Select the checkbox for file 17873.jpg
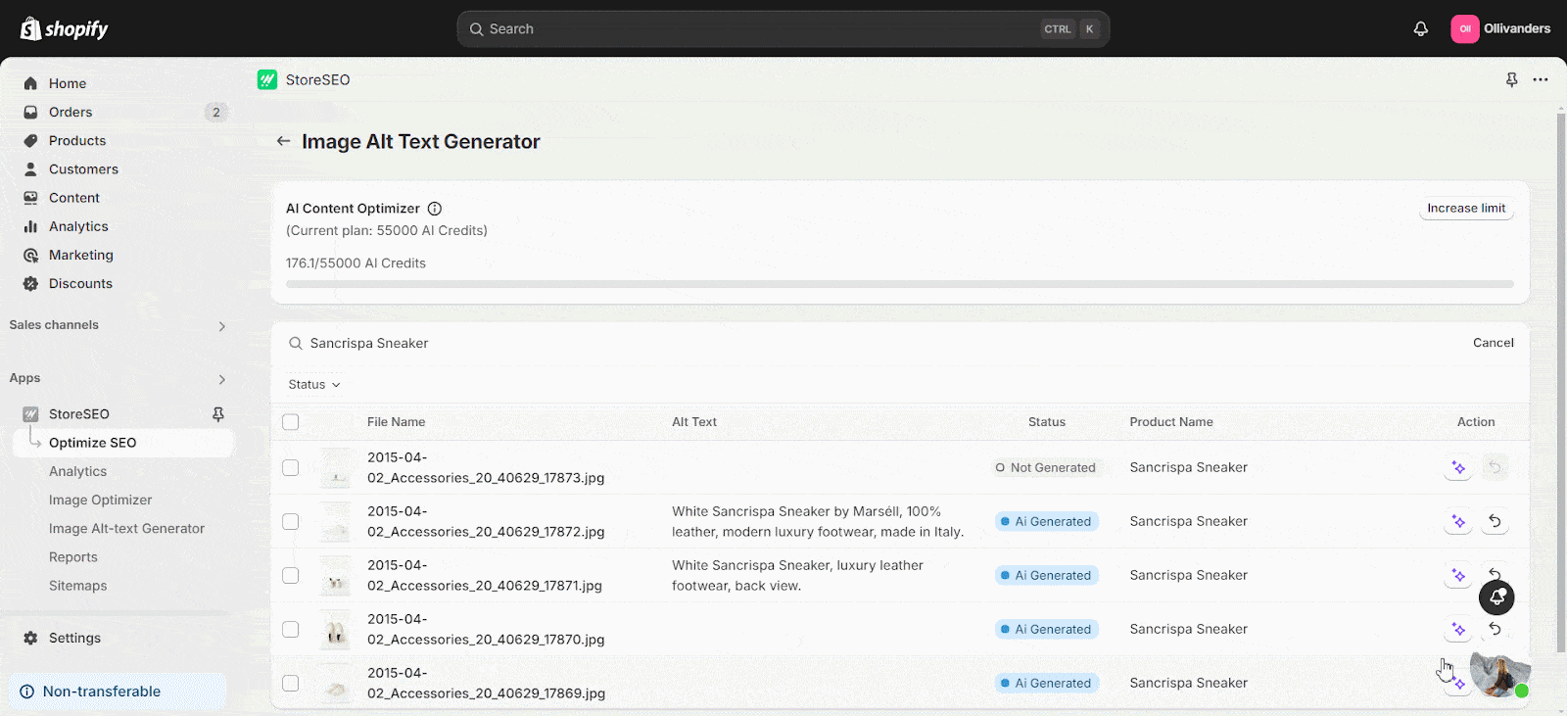This screenshot has height=716, width=1567. pos(291,468)
